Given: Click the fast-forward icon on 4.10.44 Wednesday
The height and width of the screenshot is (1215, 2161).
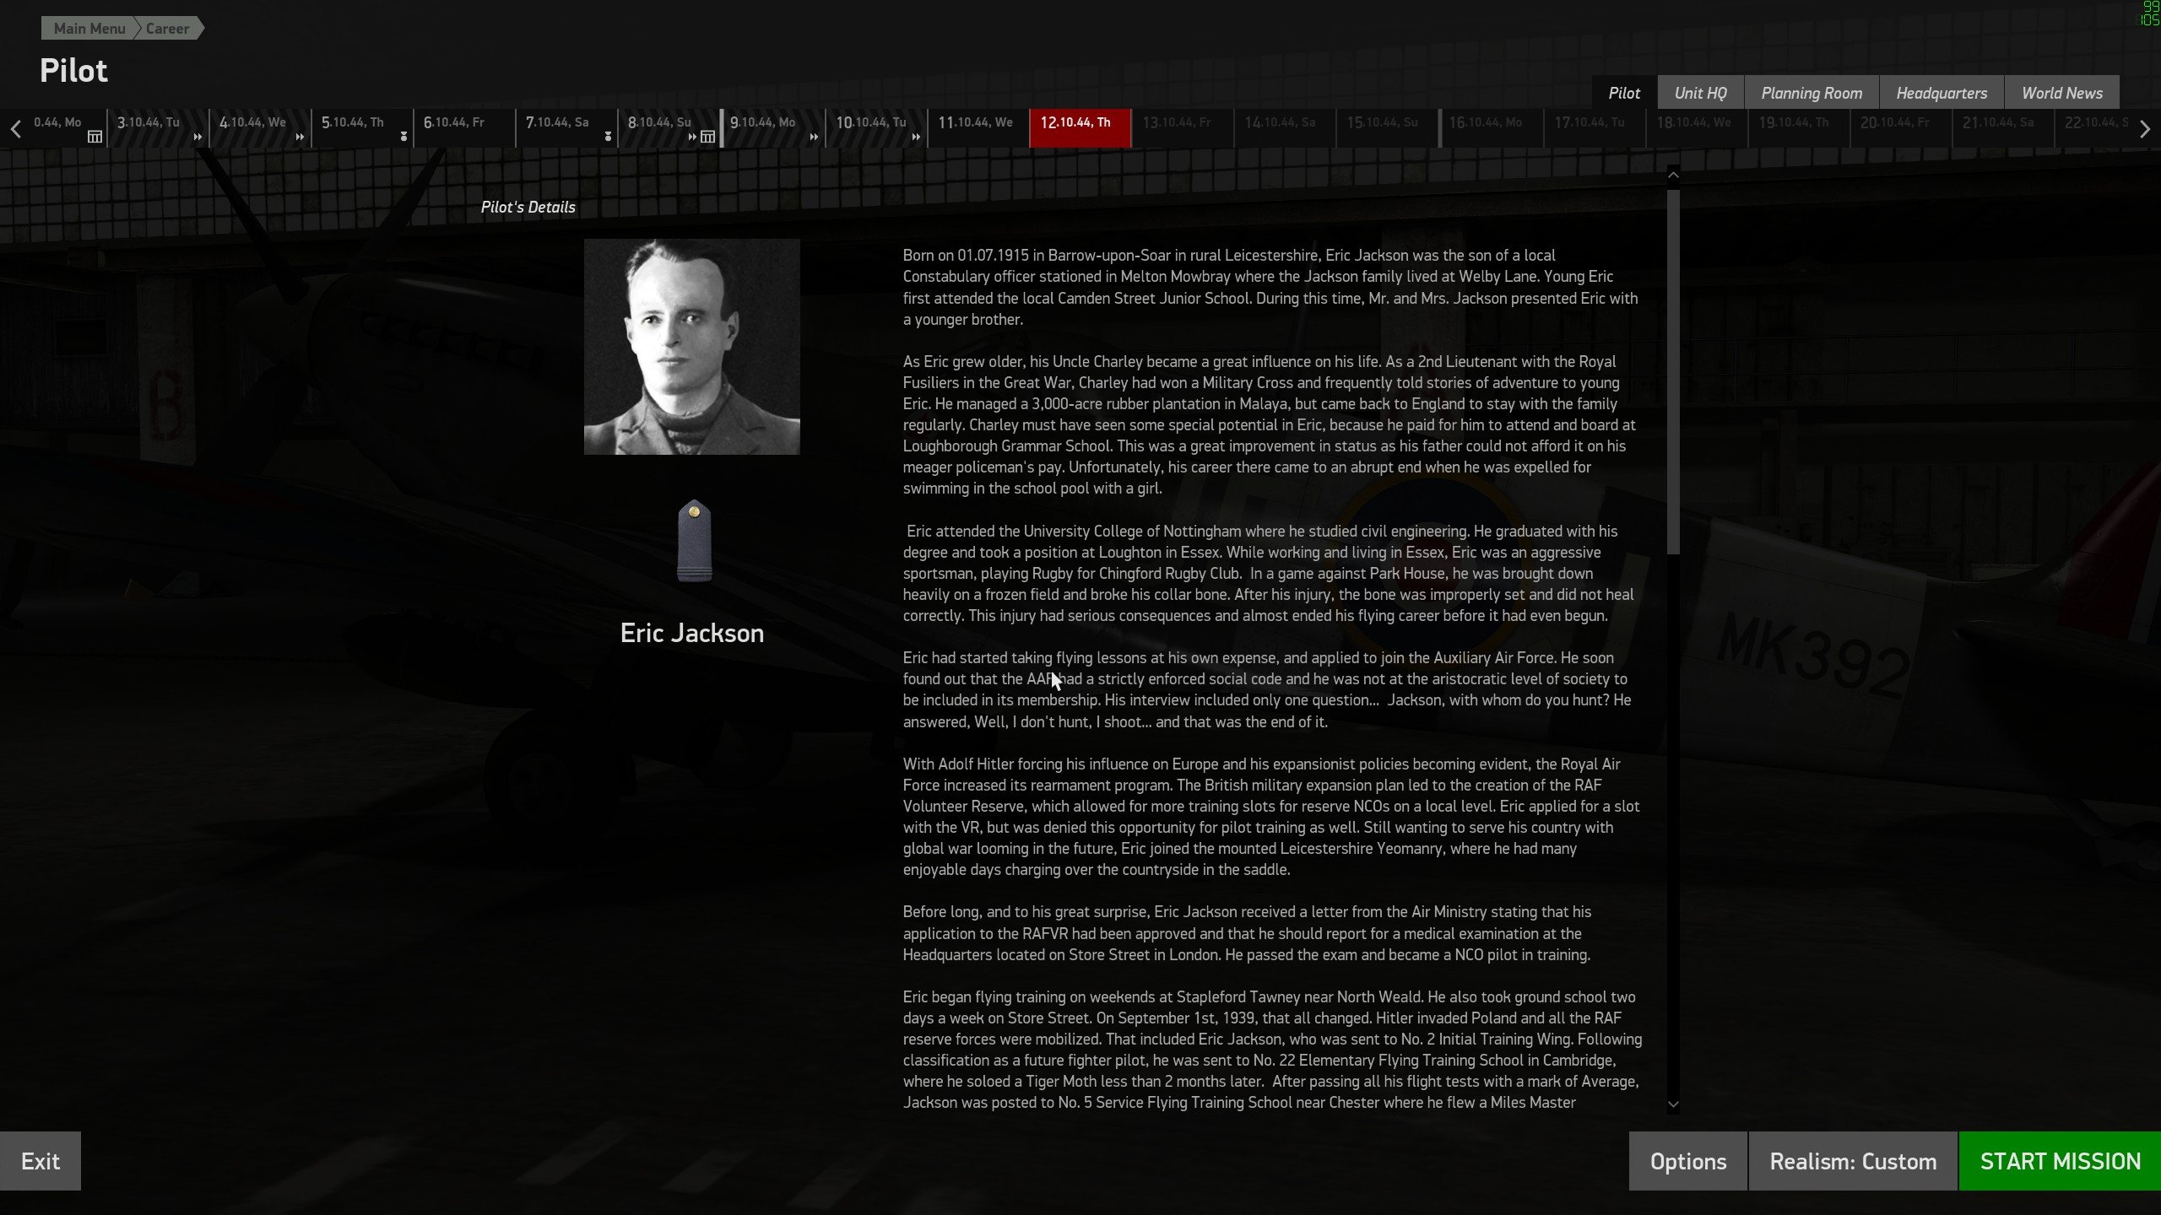Looking at the screenshot, I should (x=300, y=137).
